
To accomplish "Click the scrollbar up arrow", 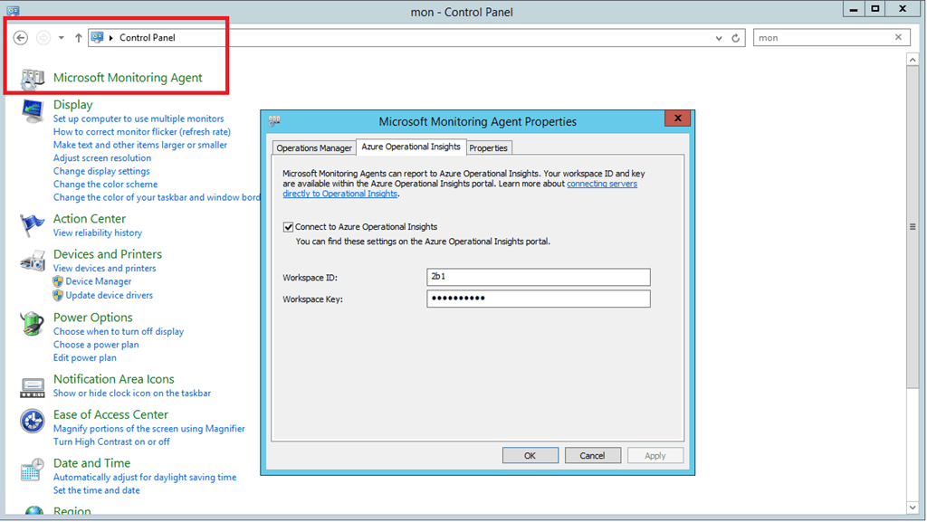I will (913, 60).
